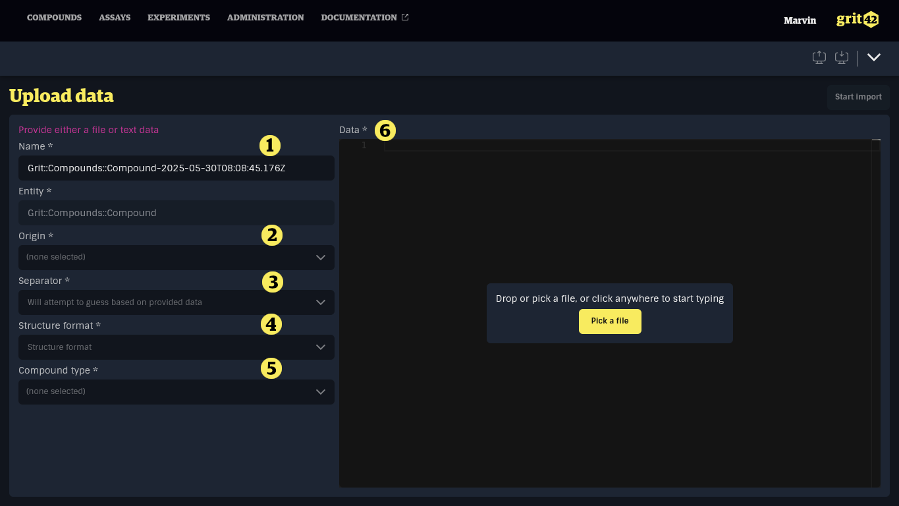Image resolution: width=899 pixels, height=506 pixels.
Task: Open the Structure format dropdown
Action: (x=177, y=347)
